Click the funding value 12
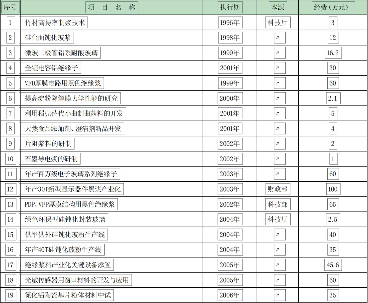The width and height of the screenshot is (368, 303). [333, 38]
